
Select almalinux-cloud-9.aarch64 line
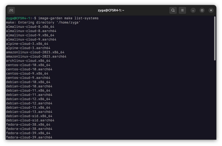tap(31, 40)
